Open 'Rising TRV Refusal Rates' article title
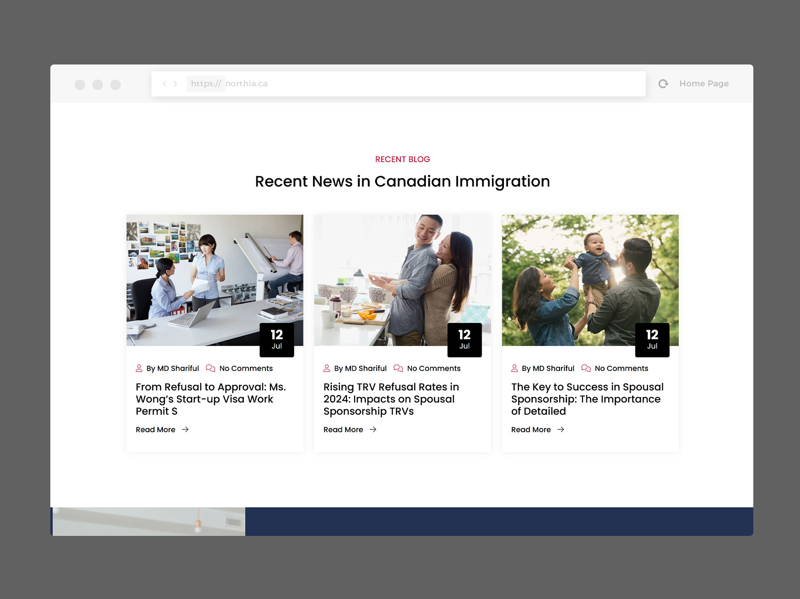This screenshot has height=599, width=800. click(391, 399)
